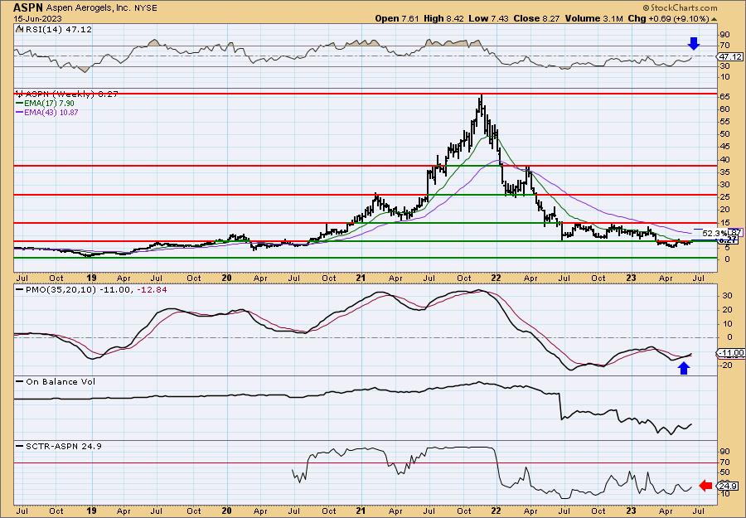Click the latest weekly price bar at 8.27
The image size is (746, 518).
point(690,240)
